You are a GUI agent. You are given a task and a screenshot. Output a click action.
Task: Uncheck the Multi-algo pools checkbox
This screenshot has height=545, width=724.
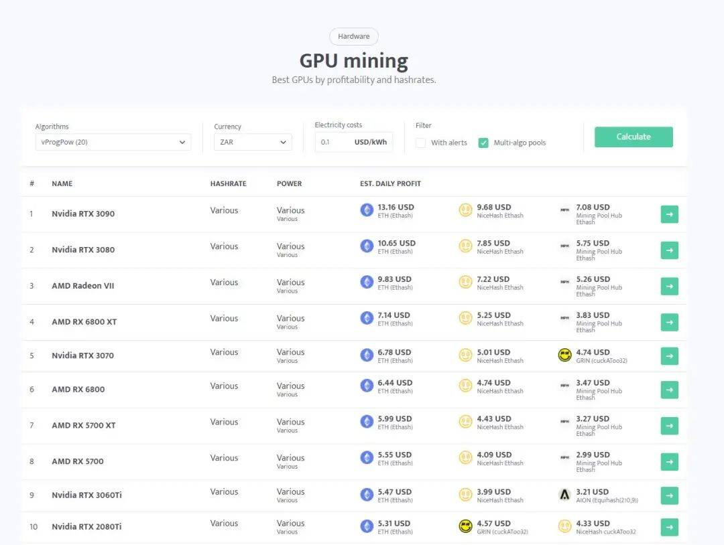[483, 143]
